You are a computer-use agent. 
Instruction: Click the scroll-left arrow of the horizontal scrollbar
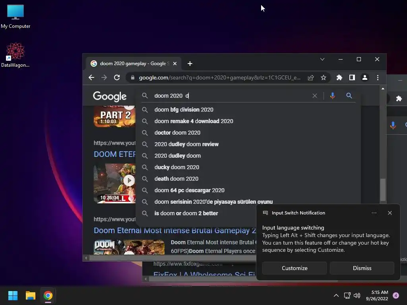tap(86, 258)
